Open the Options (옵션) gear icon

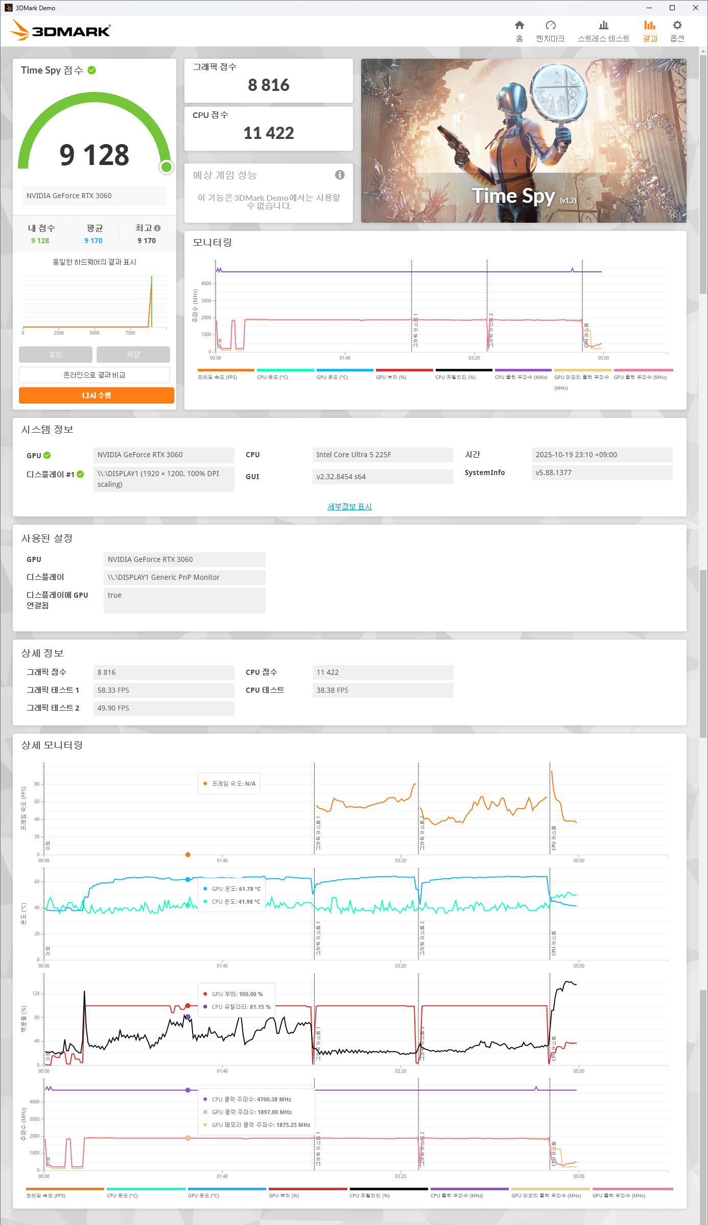click(x=677, y=26)
